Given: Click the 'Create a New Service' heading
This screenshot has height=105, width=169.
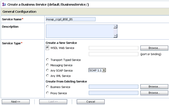Looking at the screenshot, I should 61,43.
